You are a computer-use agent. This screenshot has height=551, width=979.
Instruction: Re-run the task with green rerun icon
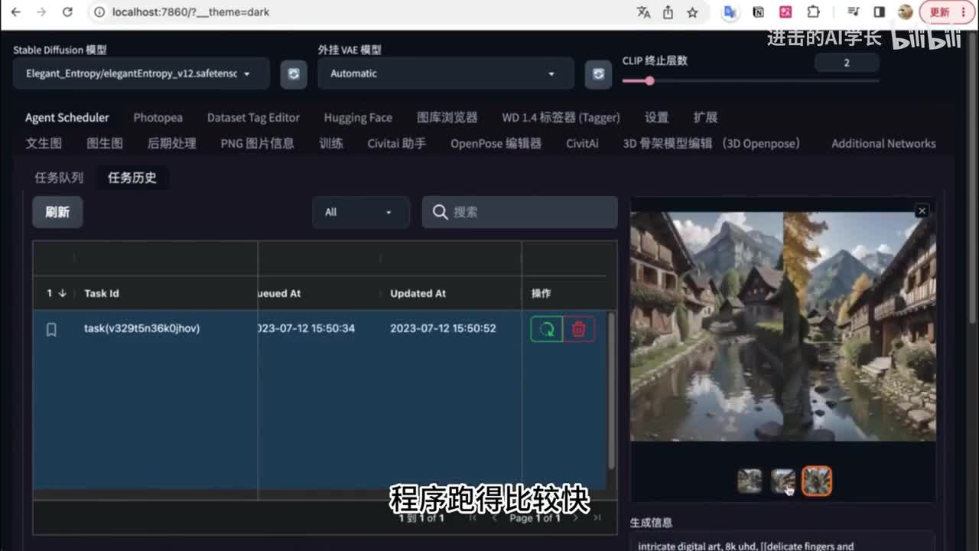[547, 329]
